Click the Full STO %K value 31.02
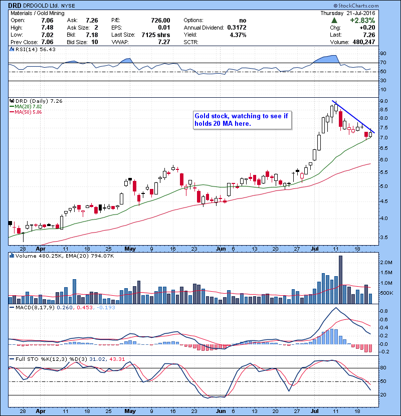The width and height of the screenshot is (401, 416). tap(97, 359)
